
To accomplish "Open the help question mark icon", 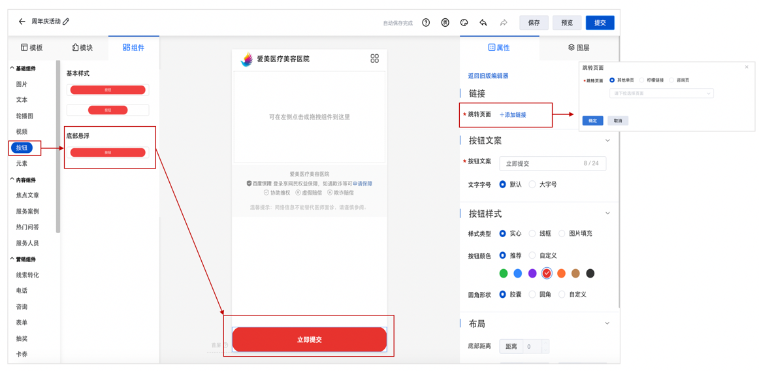I will [x=426, y=23].
